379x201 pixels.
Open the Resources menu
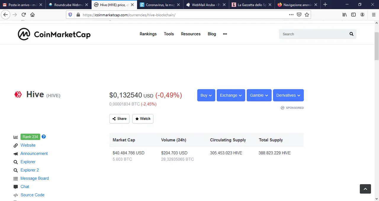[x=191, y=34]
